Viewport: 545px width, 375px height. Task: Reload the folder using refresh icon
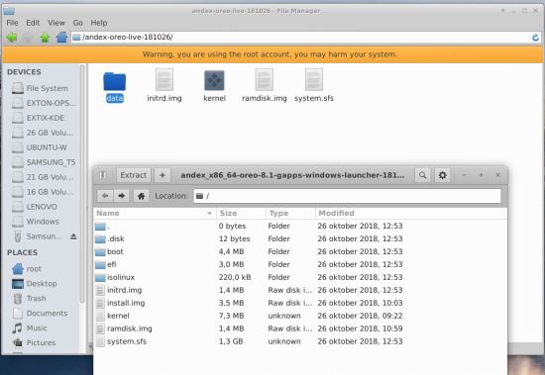[x=536, y=38]
